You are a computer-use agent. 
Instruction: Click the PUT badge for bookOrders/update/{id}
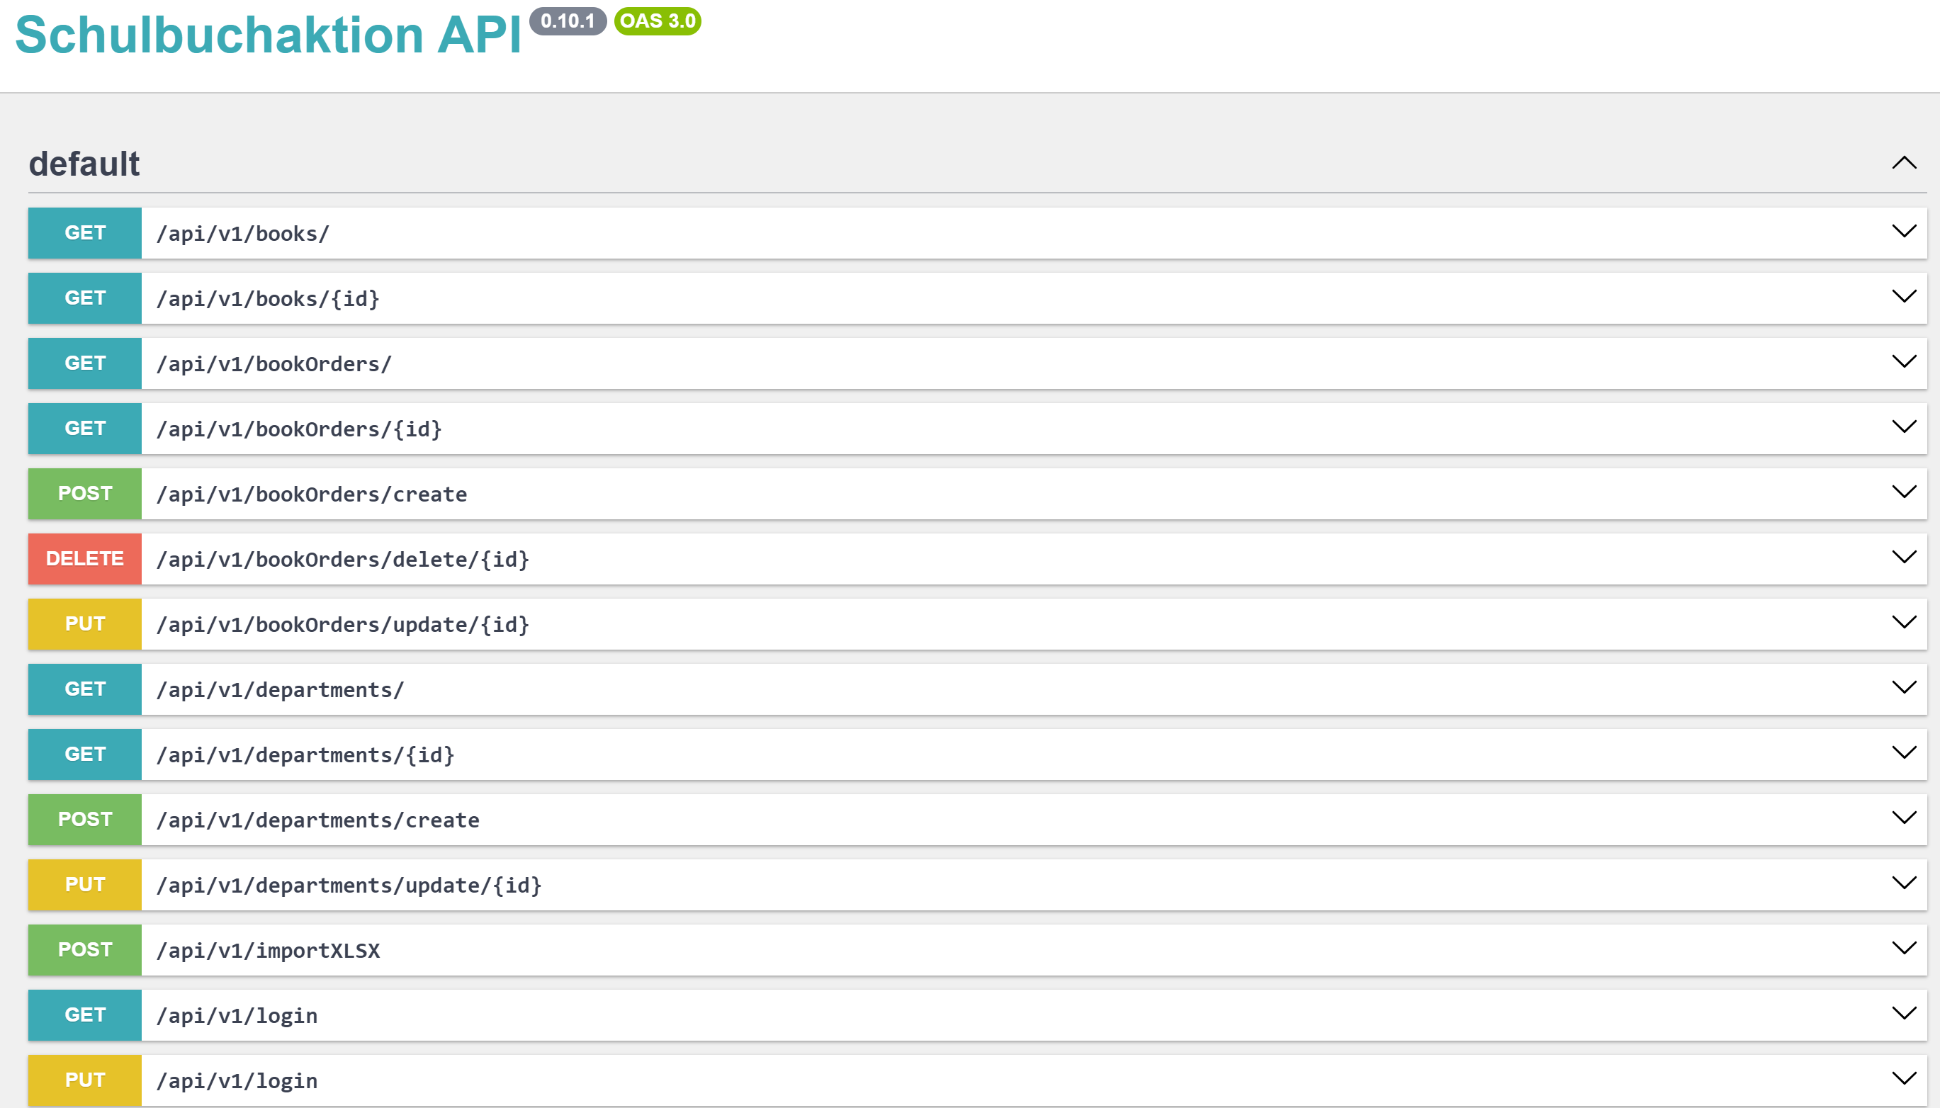[x=84, y=624]
